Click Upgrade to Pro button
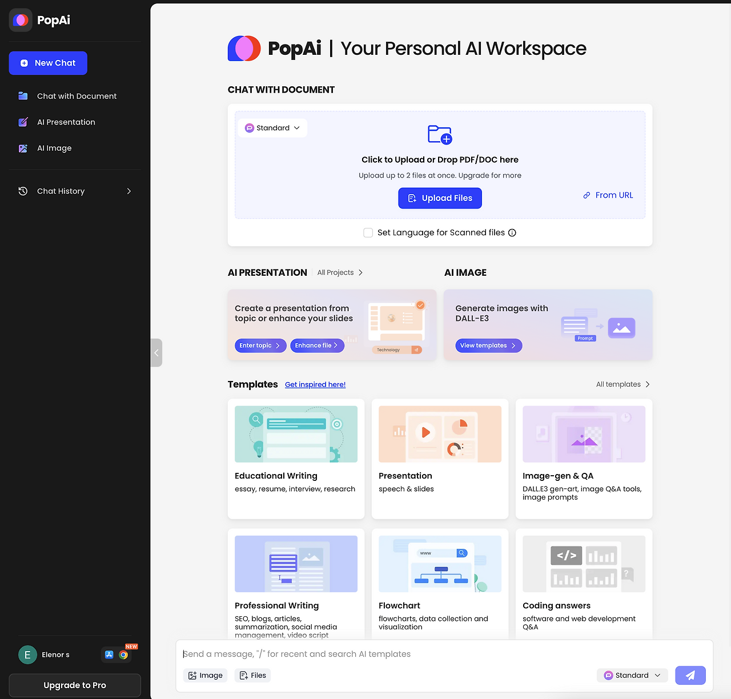Image resolution: width=731 pixels, height=699 pixels. (75, 685)
